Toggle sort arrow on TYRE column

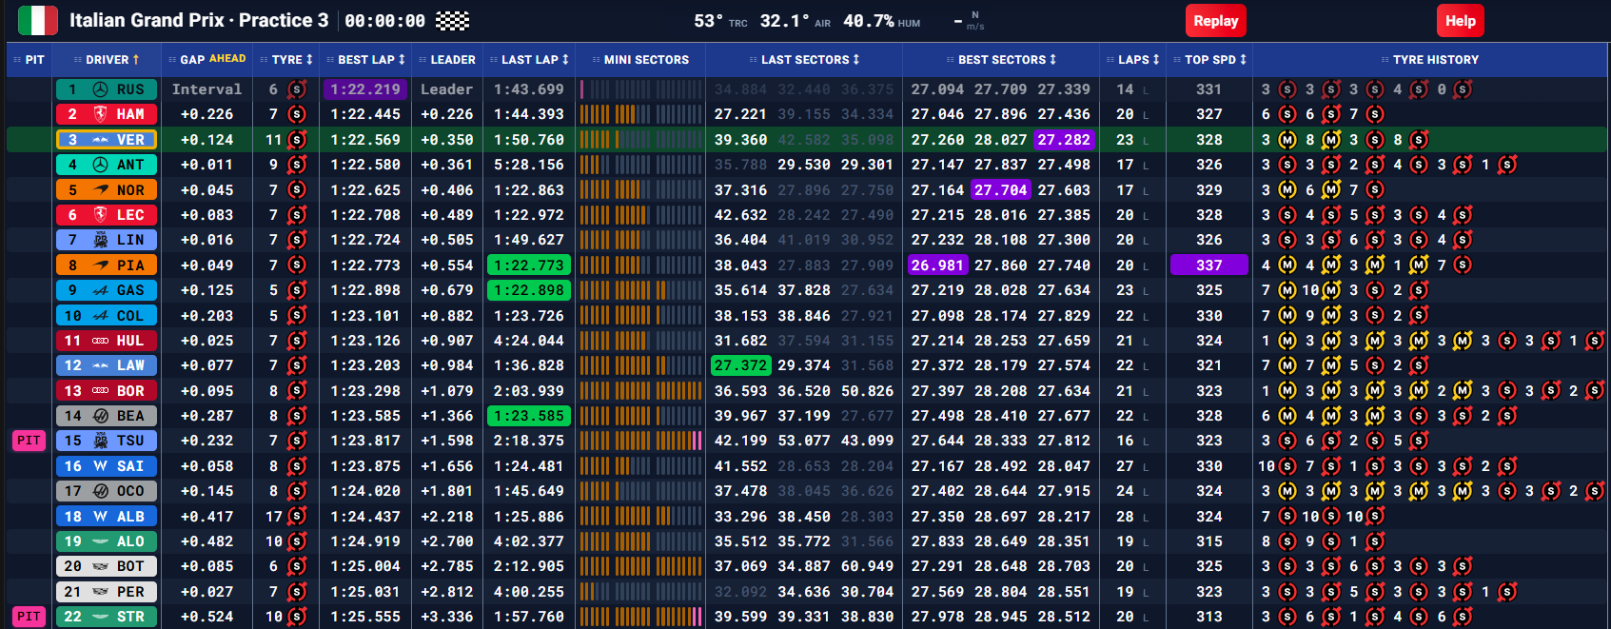coord(309,60)
